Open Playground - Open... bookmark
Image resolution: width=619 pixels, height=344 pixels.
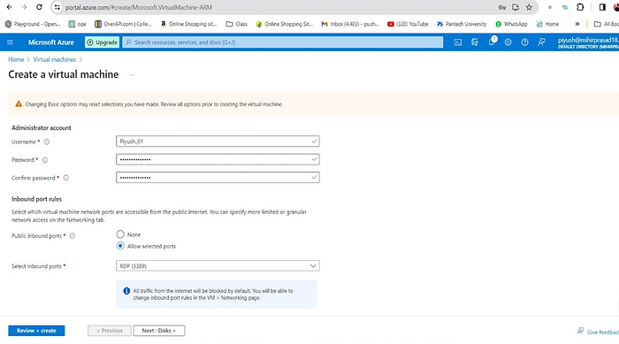(x=33, y=24)
